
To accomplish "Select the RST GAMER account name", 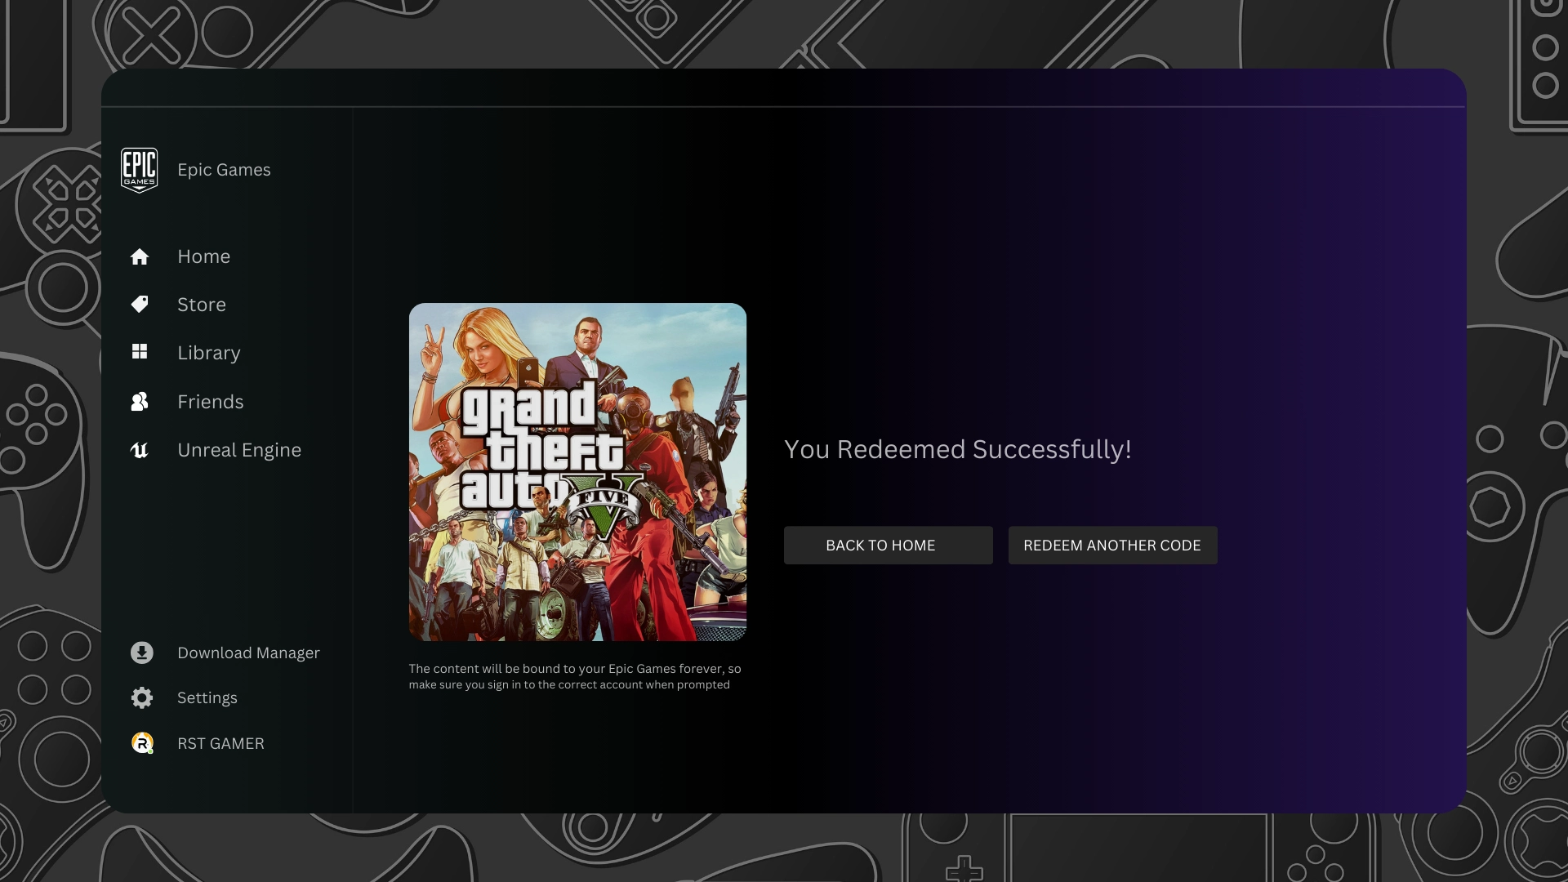I will pyautogui.click(x=220, y=744).
